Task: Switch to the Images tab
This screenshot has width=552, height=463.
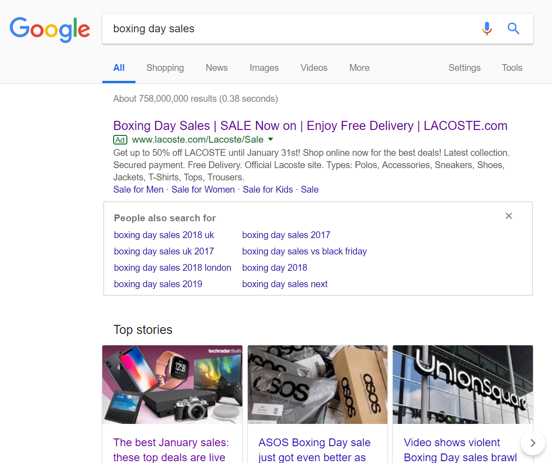Action: 264,68
